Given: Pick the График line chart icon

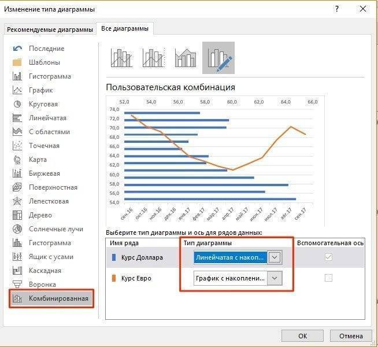Looking at the screenshot, I should tap(17, 90).
